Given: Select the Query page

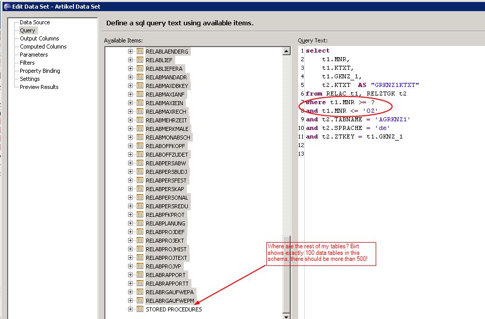Looking at the screenshot, I should (x=27, y=30).
